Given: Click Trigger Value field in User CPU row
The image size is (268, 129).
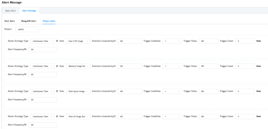Looking at the screenshot, I should coord(208,41).
